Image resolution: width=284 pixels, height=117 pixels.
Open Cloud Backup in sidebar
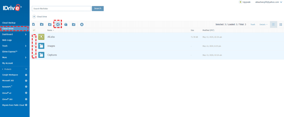(x=9, y=23)
